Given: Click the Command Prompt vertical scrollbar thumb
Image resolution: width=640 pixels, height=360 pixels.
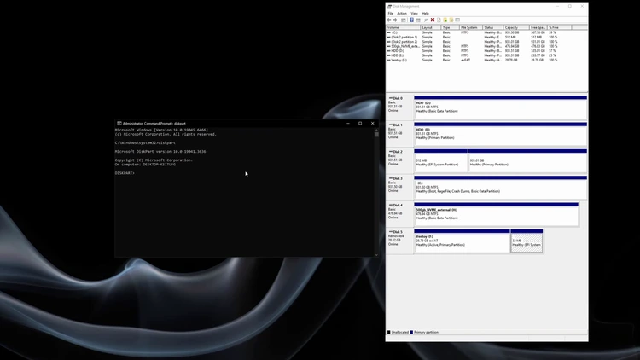Looking at the screenshot, I should click(376, 134).
